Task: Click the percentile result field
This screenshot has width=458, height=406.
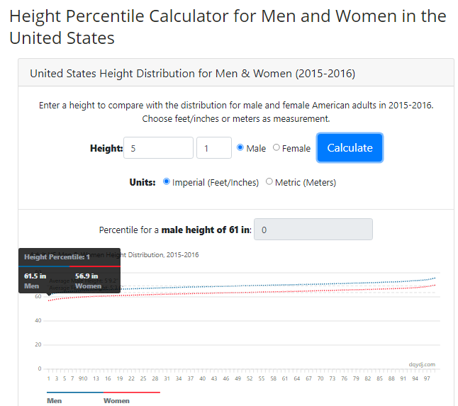Action: click(313, 230)
